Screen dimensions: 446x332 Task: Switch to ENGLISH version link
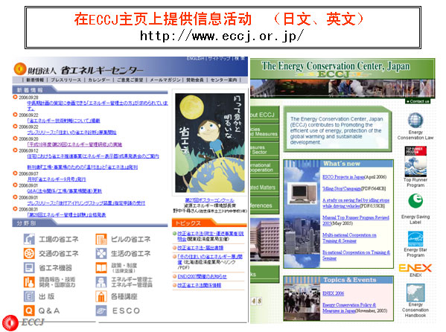[x=195, y=58]
